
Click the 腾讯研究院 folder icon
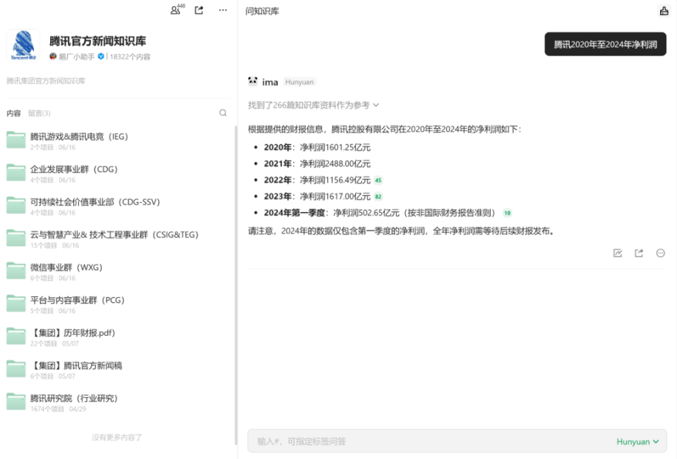16,402
